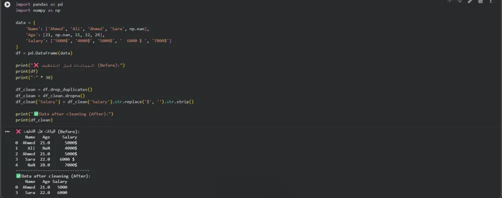The image size is (502, 198).
Task: Delete the cell with the trash icon
Action: 480,2
